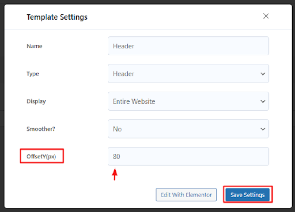
Task: Click the Smoother? field label
Action: (x=41, y=129)
